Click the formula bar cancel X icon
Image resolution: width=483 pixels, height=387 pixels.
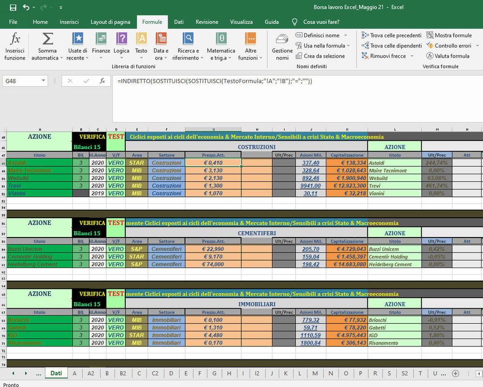(x=70, y=81)
